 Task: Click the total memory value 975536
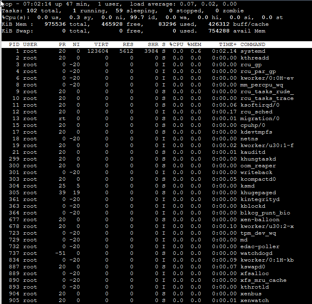tap(55, 24)
